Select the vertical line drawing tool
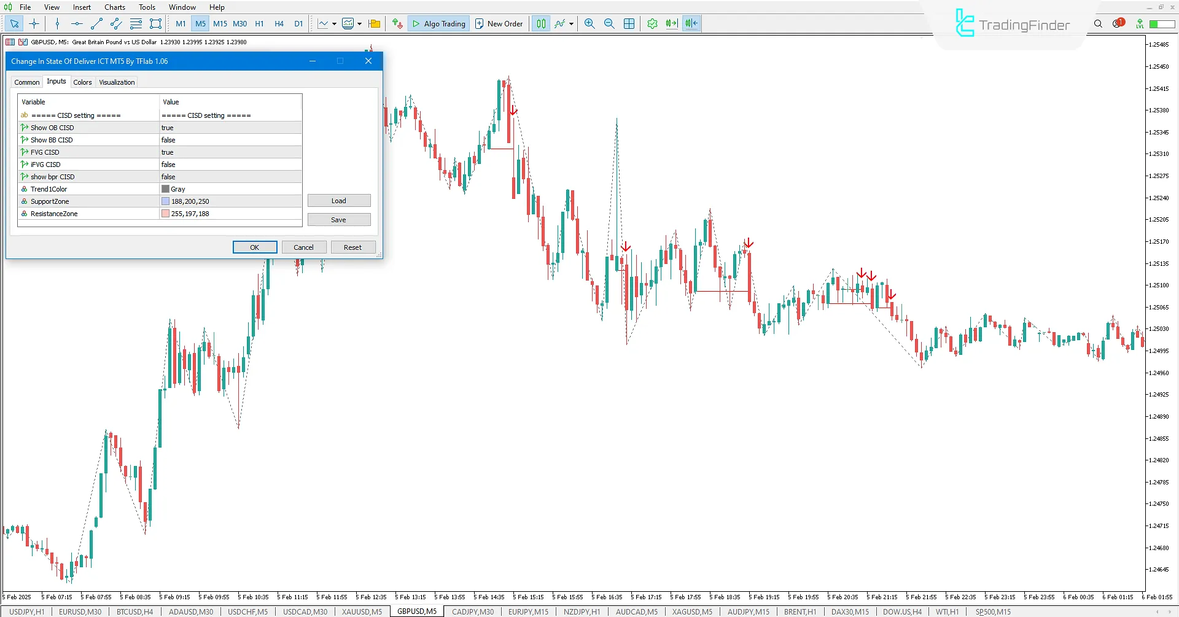Viewport: 1179px width, 617px height. tap(57, 23)
